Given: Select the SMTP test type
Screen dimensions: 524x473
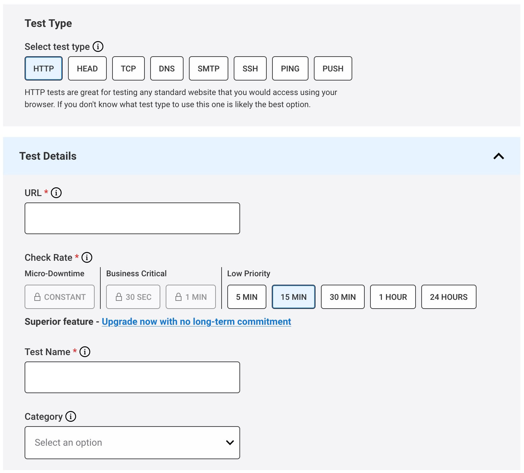Looking at the screenshot, I should [x=208, y=68].
